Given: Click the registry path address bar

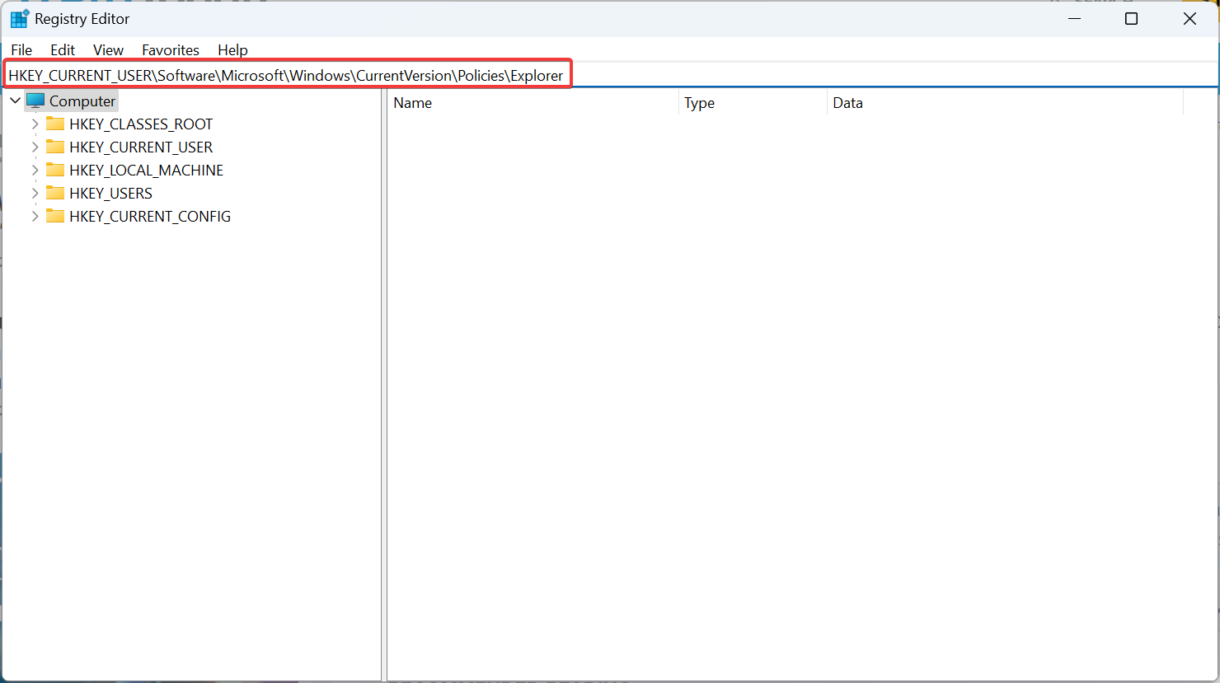Looking at the screenshot, I should (x=610, y=76).
